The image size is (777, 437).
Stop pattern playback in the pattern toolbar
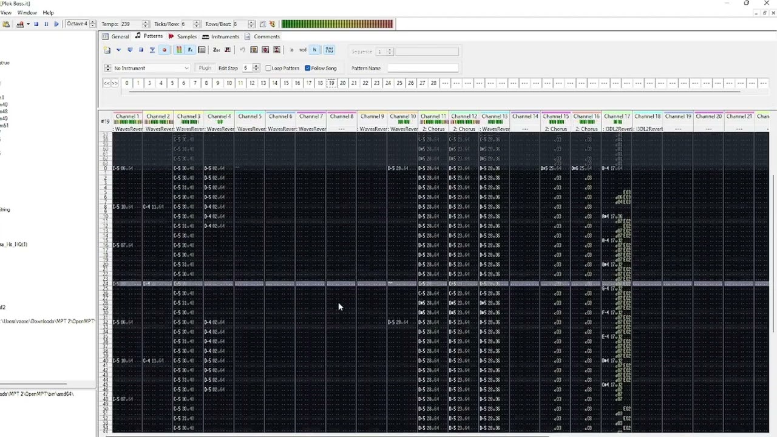(x=141, y=50)
